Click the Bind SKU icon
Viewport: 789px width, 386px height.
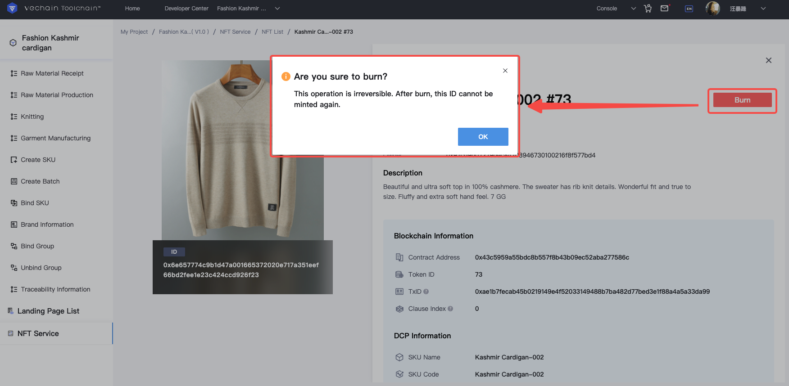[x=14, y=203]
